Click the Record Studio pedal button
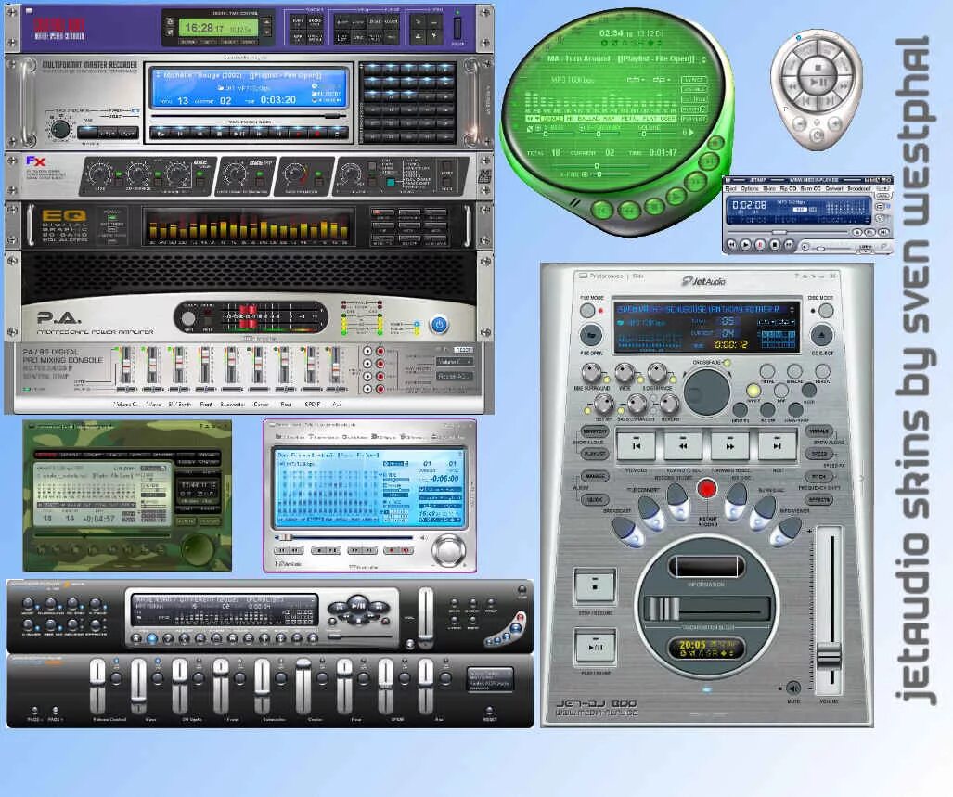Image resolution: width=953 pixels, height=797 pixels. (677, 502)
